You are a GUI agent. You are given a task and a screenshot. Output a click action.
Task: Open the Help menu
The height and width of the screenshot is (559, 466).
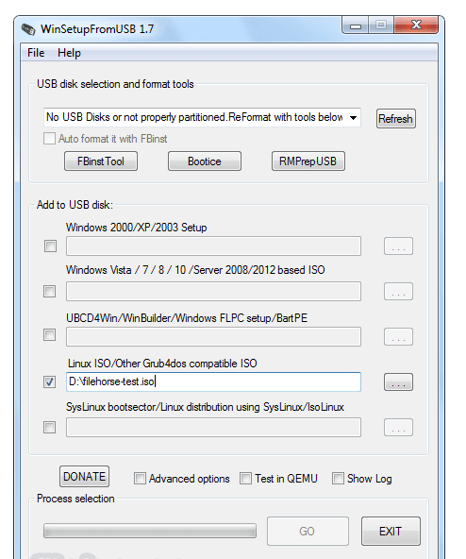69,53
